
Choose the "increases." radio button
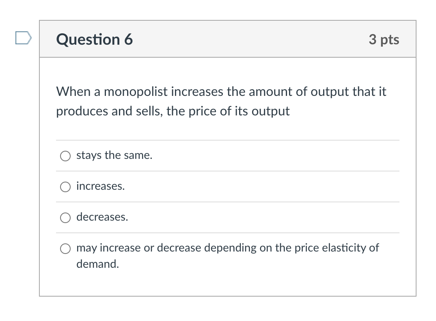pos(65,187)
